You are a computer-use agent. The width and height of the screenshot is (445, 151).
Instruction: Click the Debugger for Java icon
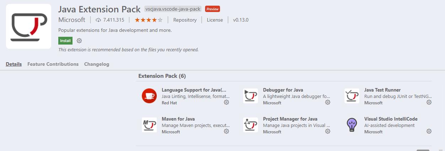251,96
